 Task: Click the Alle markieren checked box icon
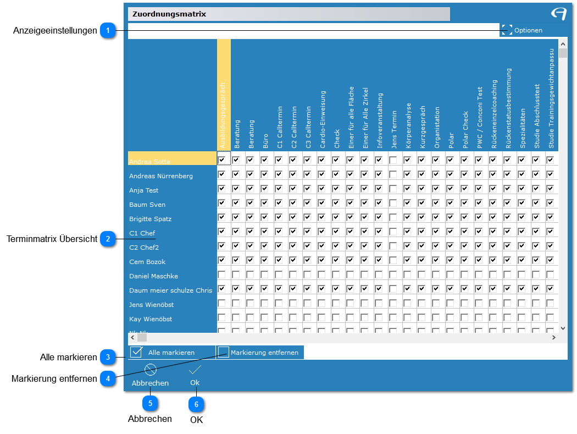point(136,352)
